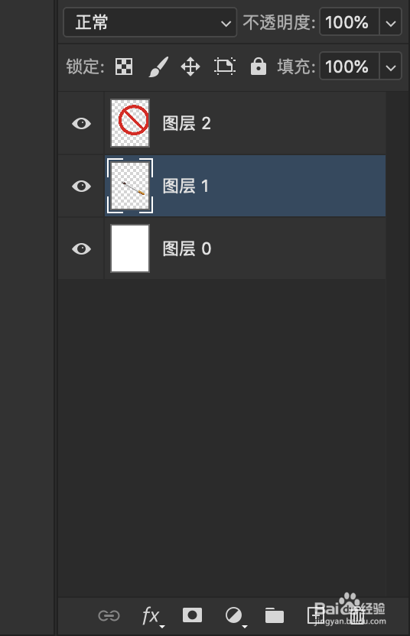Hide 图层 2 with eye icon
This screenshot has width=410, height=636.
(82, 123)
